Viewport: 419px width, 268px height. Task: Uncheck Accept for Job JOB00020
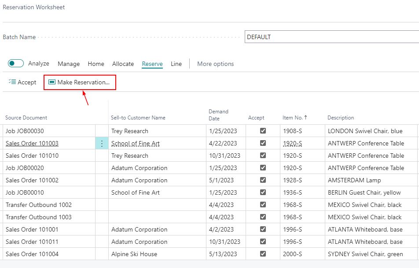click(x=263, y=167)
